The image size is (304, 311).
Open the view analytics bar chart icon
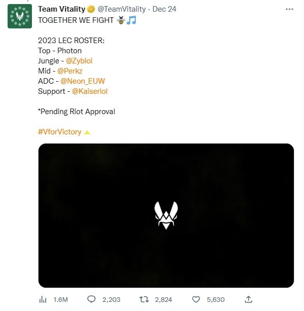pyautogui.click(x=43, y=299)
